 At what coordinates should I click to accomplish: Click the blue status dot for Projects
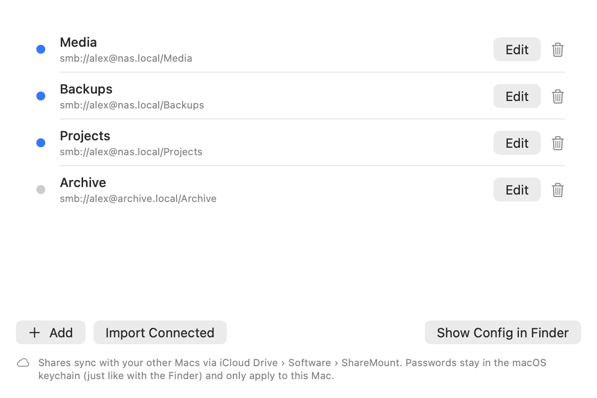pyautogui.click(x=41, y=143)
